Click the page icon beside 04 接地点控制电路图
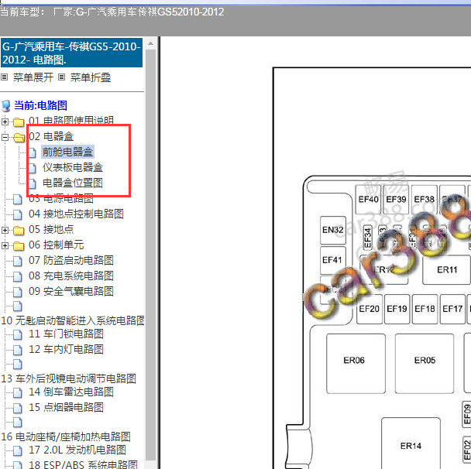 coord(18,214)
